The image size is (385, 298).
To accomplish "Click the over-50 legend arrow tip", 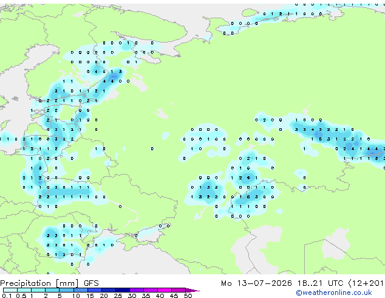I will (x=192, y=290).
